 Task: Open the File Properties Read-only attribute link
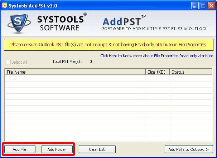[156, 56]
